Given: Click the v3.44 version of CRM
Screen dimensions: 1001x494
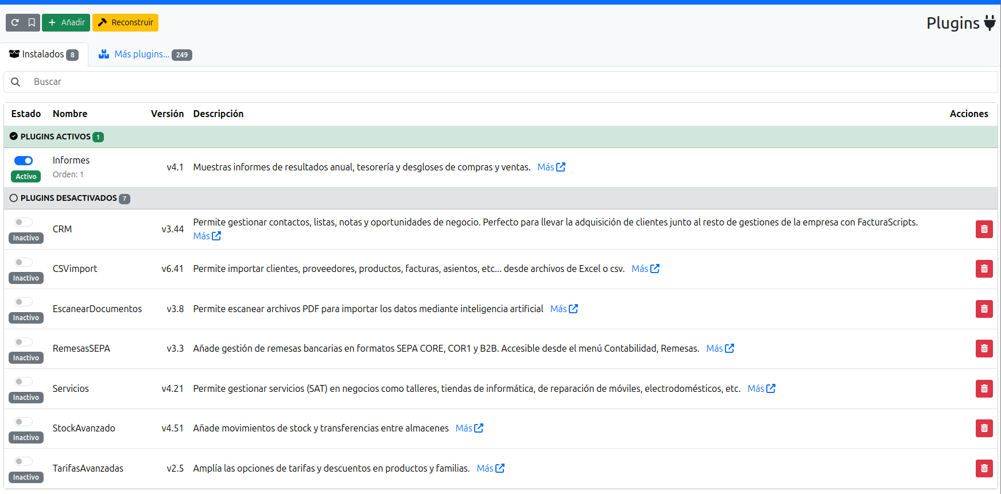Looking at the screenshot, I should [x=173, y=229].
